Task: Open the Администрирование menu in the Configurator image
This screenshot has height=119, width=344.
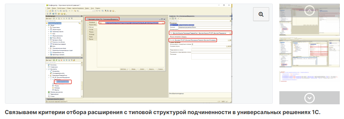Action: pyautogui.click(x=78, y=8)
